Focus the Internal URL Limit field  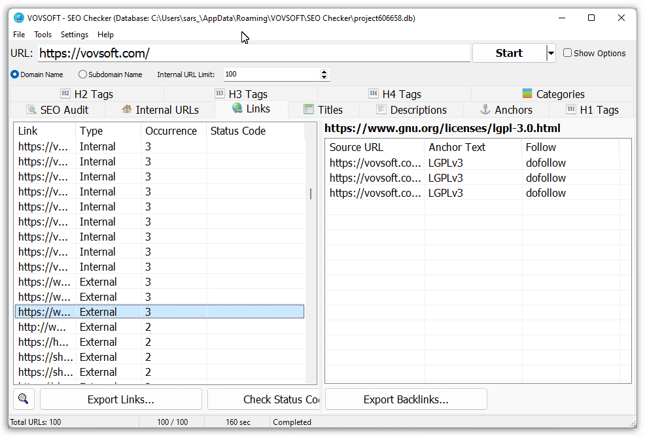(x=272, y=75)
